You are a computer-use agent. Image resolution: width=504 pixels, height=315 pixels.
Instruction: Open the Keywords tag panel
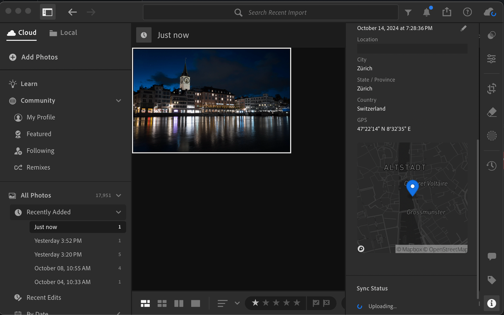[x=491, y=280]
